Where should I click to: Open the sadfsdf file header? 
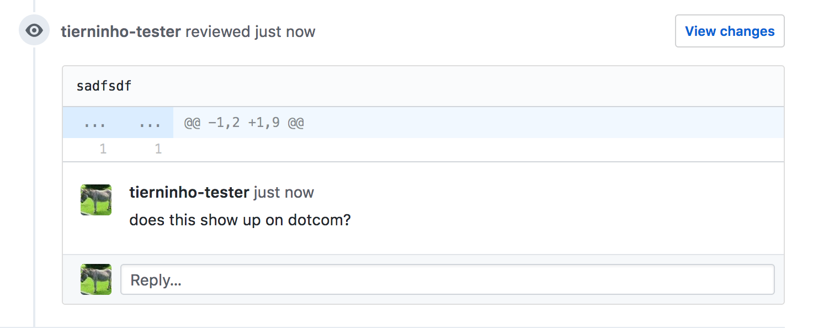[104, 86]
